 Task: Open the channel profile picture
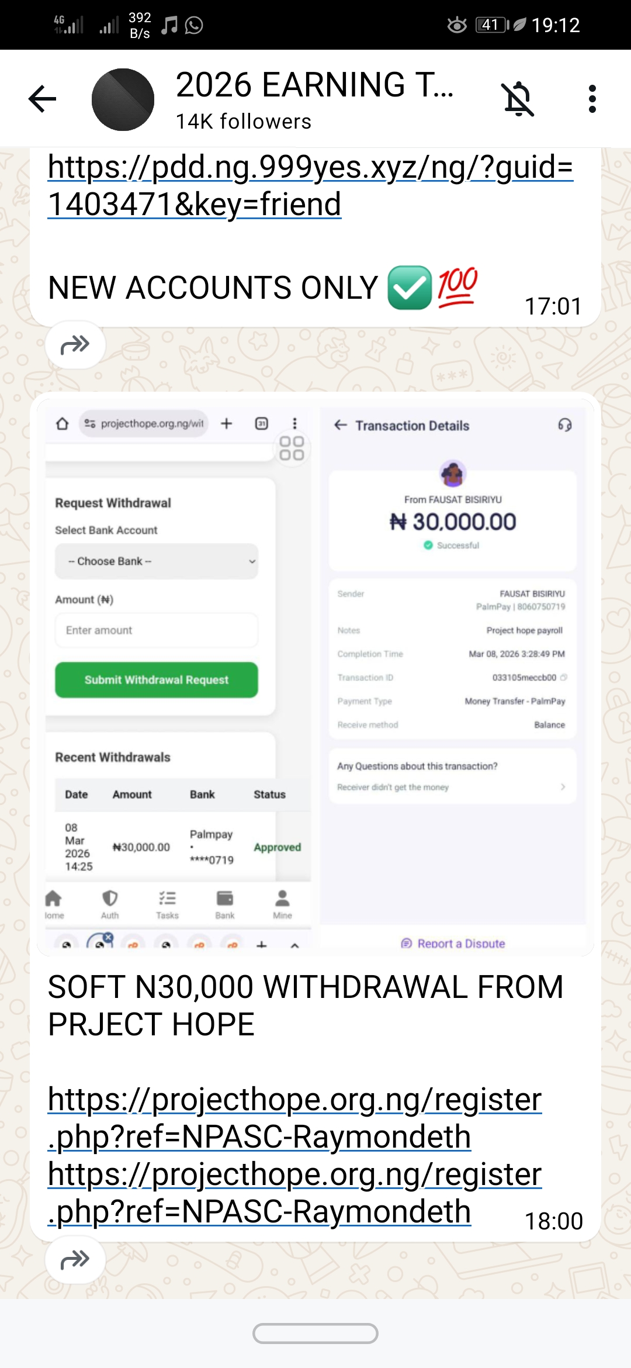click(123, 99)
